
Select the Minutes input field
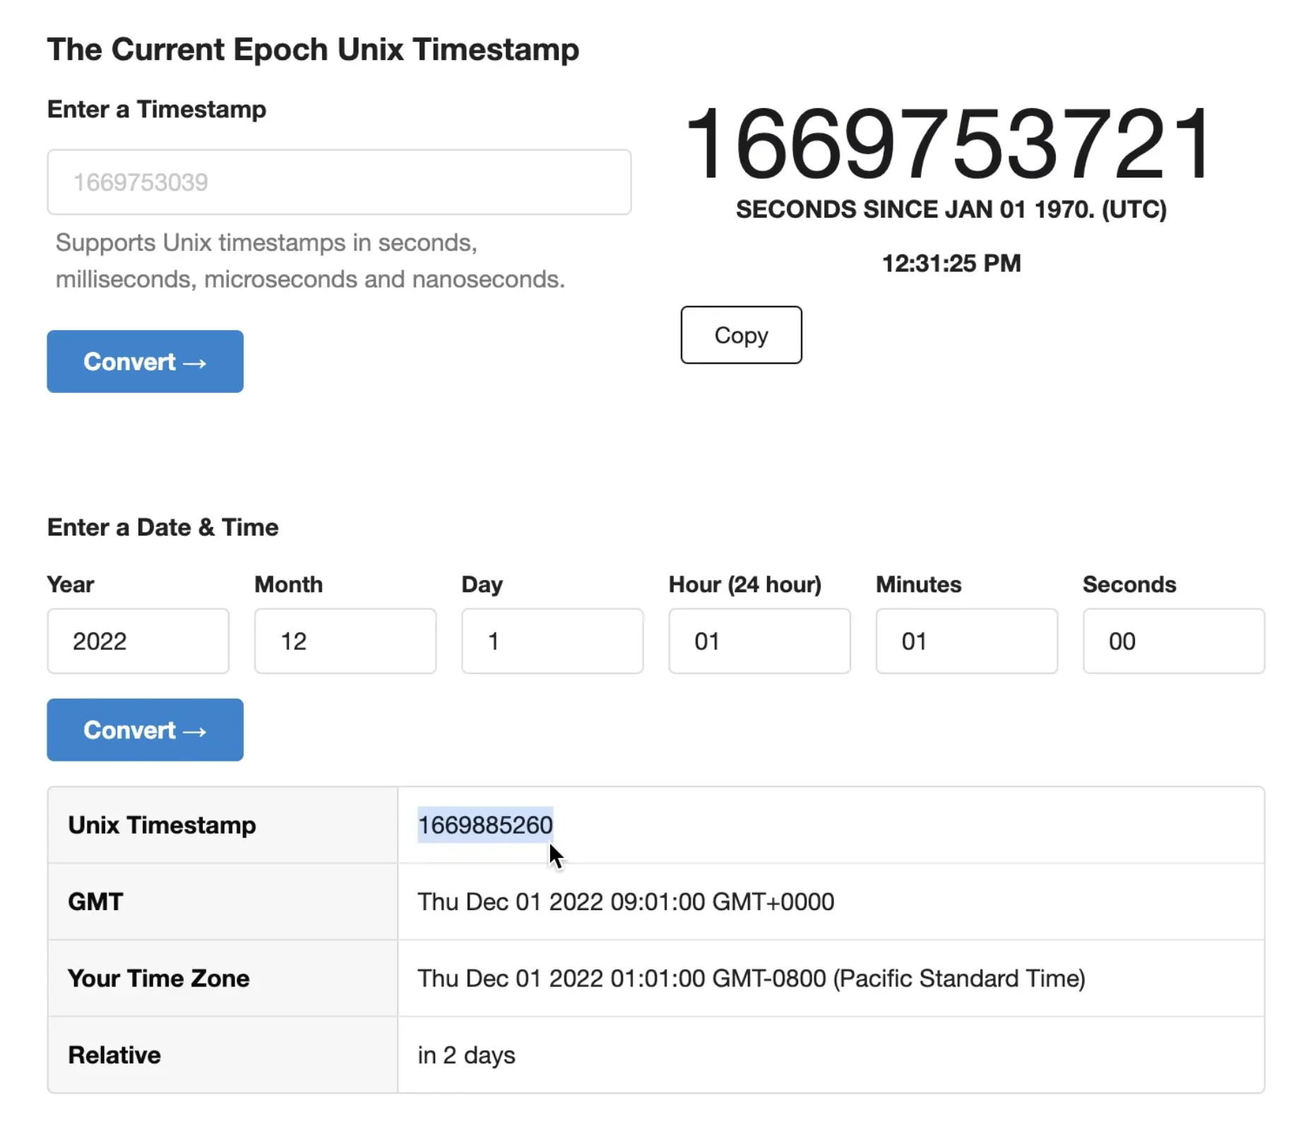pyautogui.click(x=966, y=641)
